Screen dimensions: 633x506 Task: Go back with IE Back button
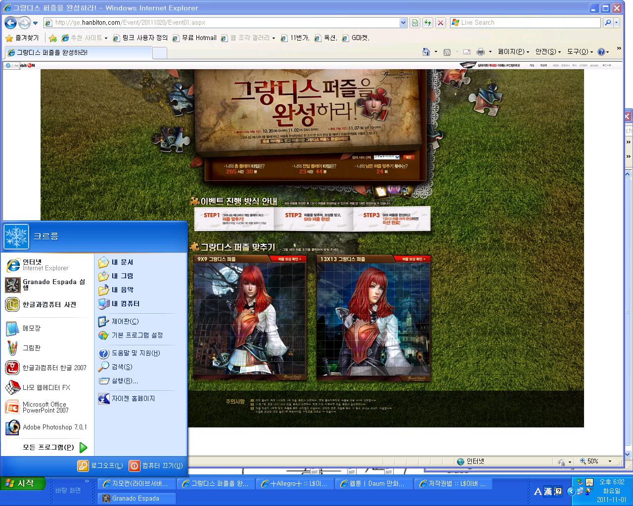tap(10, 23)
